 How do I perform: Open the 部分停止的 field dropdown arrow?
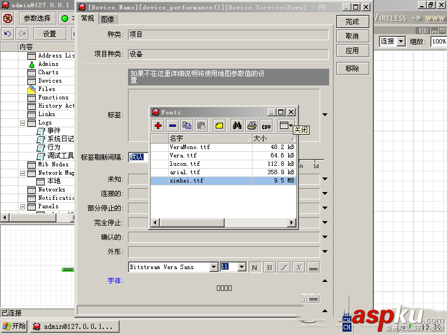point(325,208)
